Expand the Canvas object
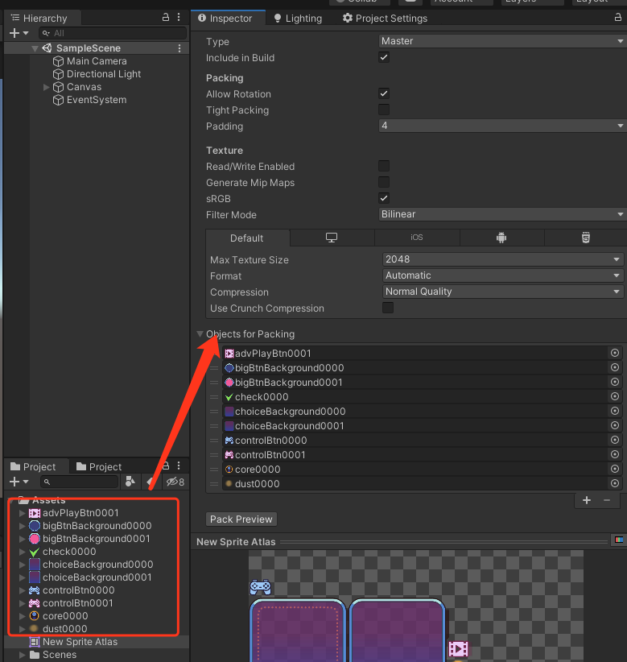 pos(47,87)
